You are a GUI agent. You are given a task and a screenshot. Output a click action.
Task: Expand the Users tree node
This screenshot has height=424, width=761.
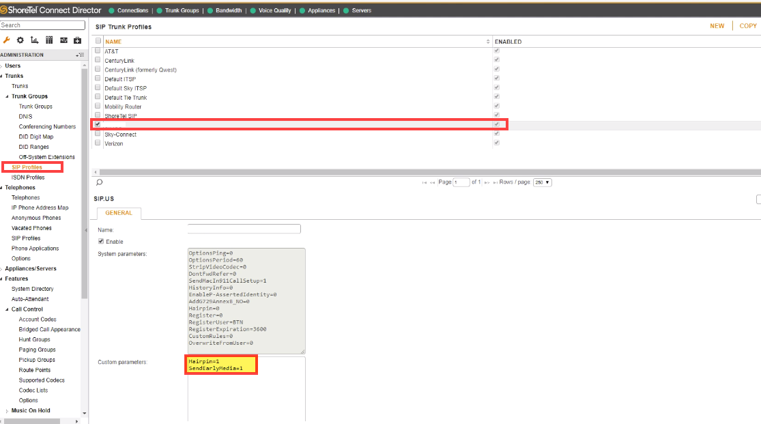(x=1, y=66)
